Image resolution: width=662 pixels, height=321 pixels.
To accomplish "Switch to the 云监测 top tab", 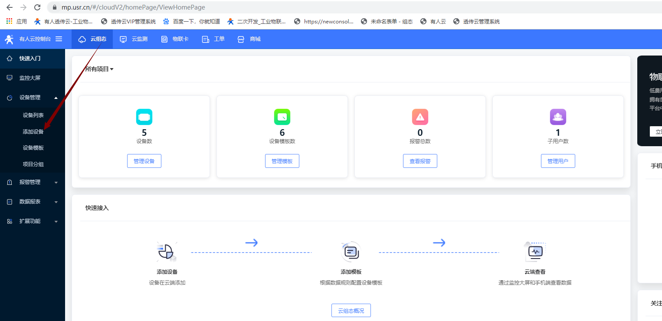I will (134, 39).
